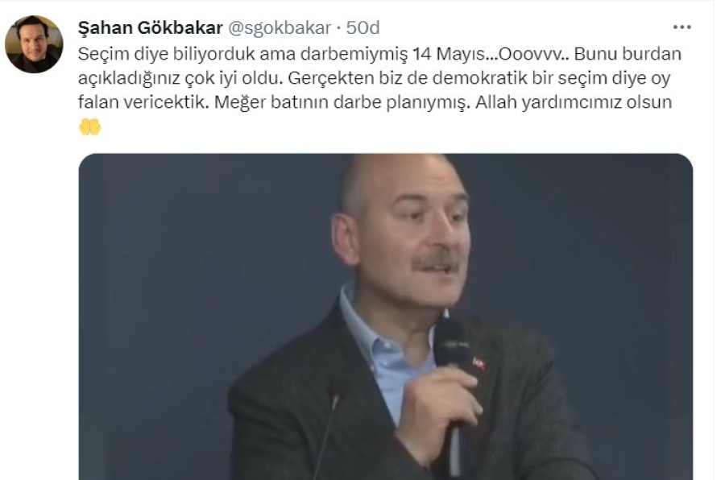This screenshot has width=725, height=480.
Task: Open the three-dot more options menu
Action: coord(682,27)
